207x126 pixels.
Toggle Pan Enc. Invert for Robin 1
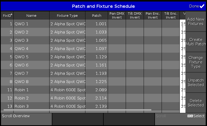coord(153,90)
